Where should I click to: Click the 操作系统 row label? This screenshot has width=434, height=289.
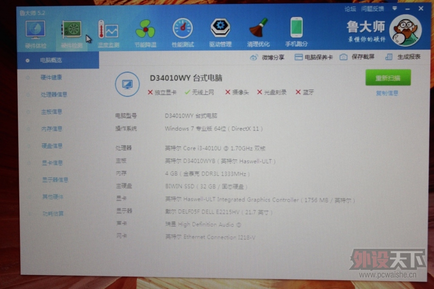tap(126, 129)
